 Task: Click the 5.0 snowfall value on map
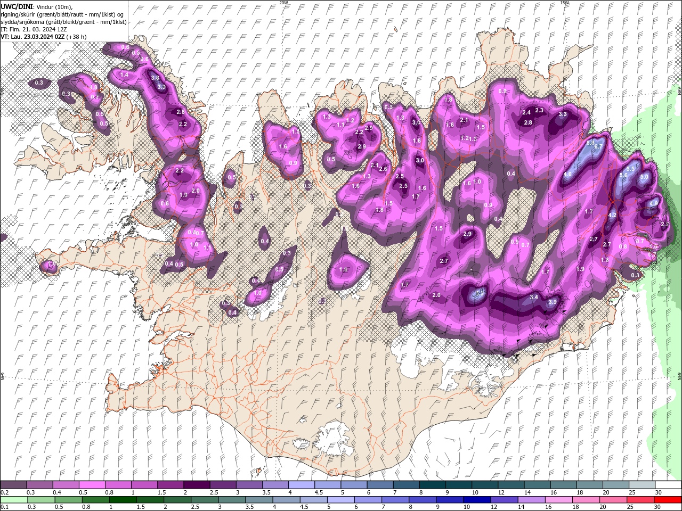pos(644,177)
